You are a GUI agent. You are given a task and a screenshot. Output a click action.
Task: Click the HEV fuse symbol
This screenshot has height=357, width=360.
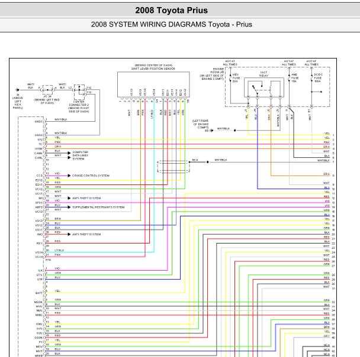tap(230, 78)
